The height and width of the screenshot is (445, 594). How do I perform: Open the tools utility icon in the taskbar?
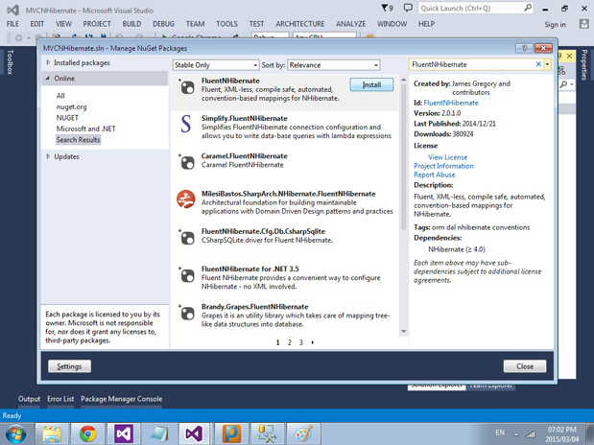[x=267, y=434]
